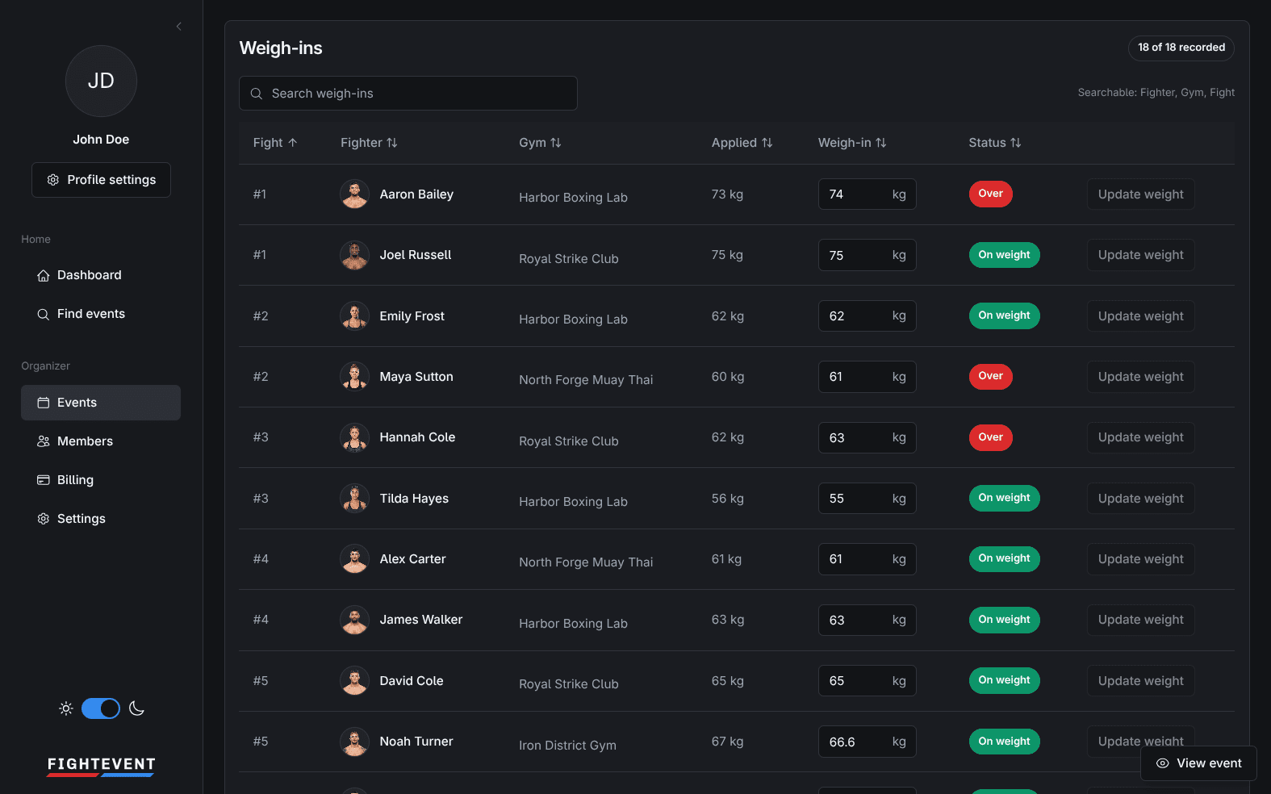Click the Over badge for Maya Sutton
Image resolution: width=1271 pixels, height=794 pixels.
click(990, 376)
